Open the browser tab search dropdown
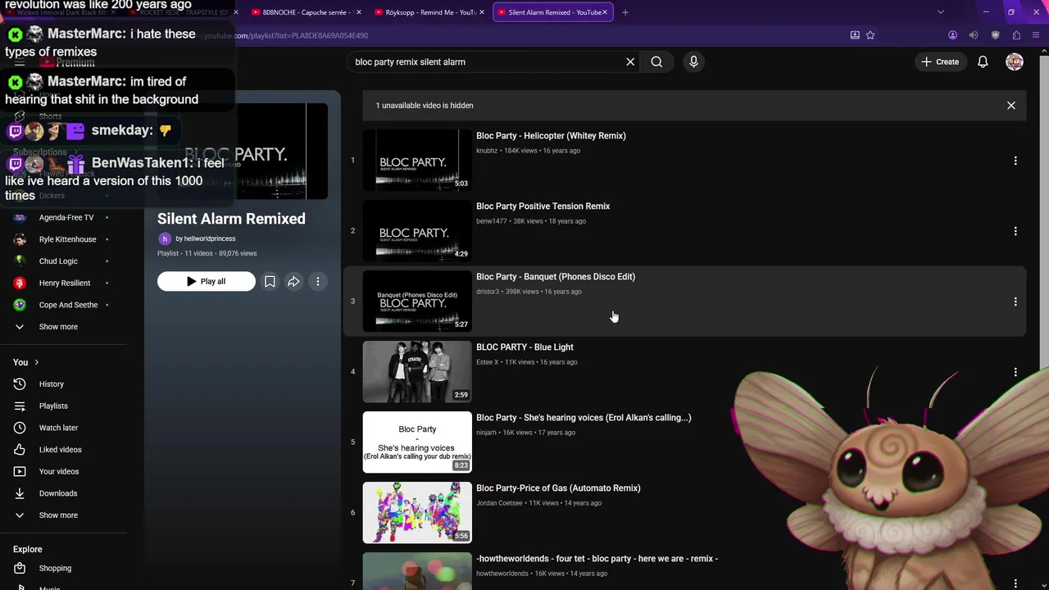 [x=941, y=12]
